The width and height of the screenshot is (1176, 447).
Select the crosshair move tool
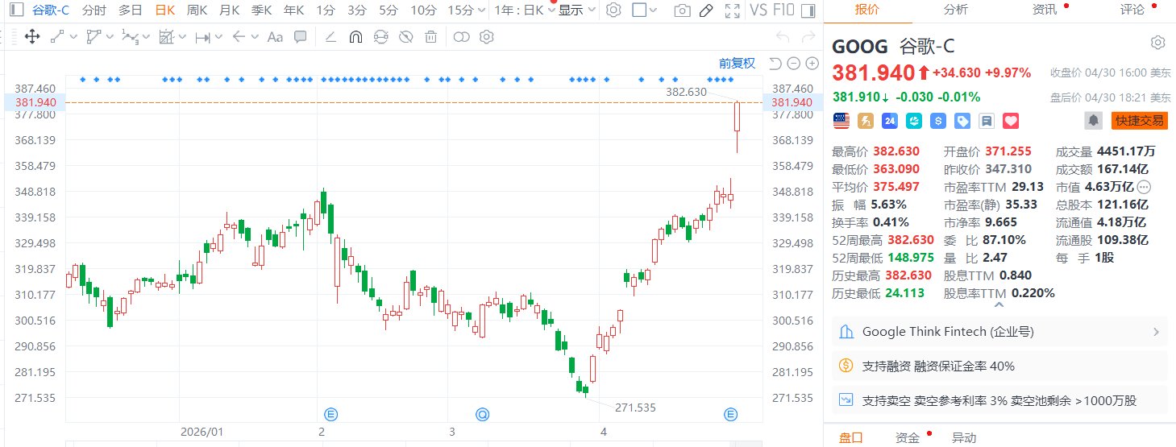(32, 36)
